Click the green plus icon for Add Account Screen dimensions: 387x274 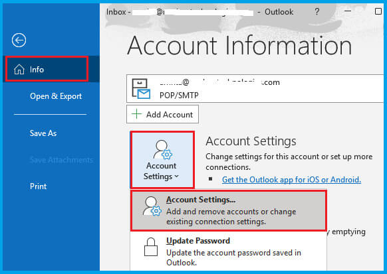[x=136, y=114]
